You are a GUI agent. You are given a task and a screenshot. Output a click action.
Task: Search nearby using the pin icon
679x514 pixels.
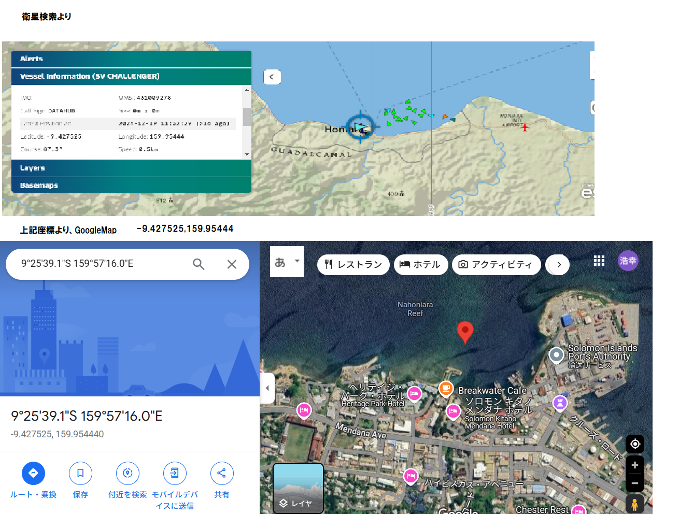[128, 473]
